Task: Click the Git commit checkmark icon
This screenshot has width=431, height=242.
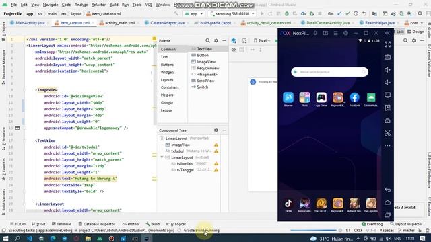Action: pos(347,13)
